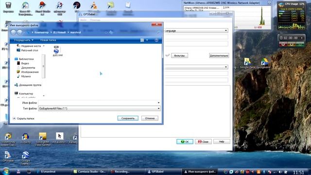Open the Имя файла combo dropdown arrow
311x175 pixels.
coord(158,103)
